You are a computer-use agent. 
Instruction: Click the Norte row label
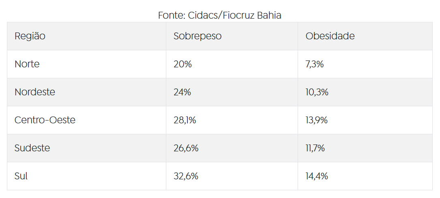pos(27,64)
